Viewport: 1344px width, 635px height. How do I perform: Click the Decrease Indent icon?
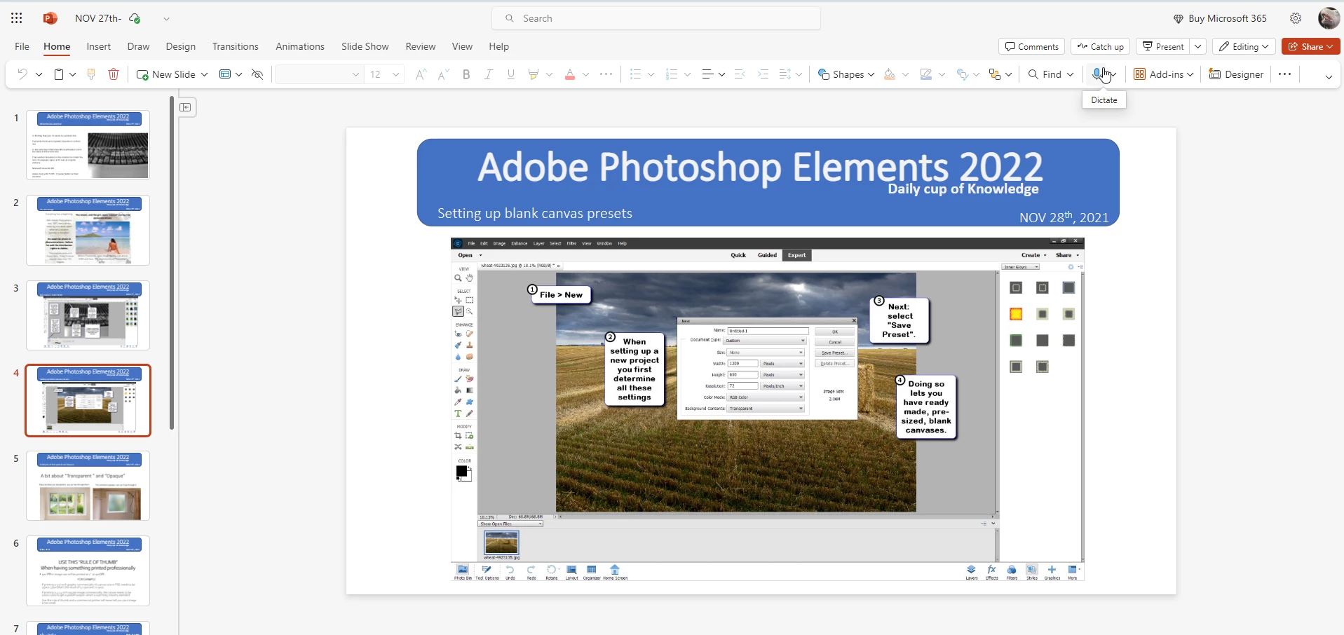[740, 74]
